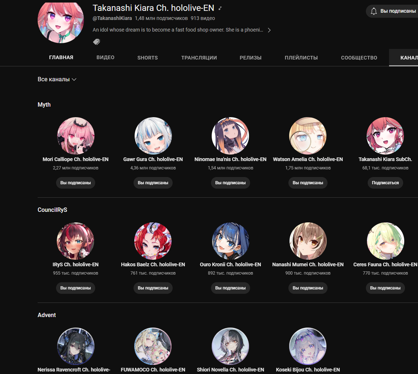418x374 pixels.
Task: Go to the ТРАНСЛЯЦИИ tab
Action: click(x=199, y=58)
